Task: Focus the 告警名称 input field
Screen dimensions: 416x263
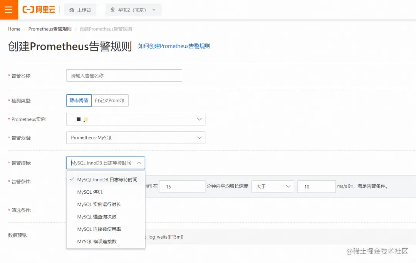Action: coord(124,75)
